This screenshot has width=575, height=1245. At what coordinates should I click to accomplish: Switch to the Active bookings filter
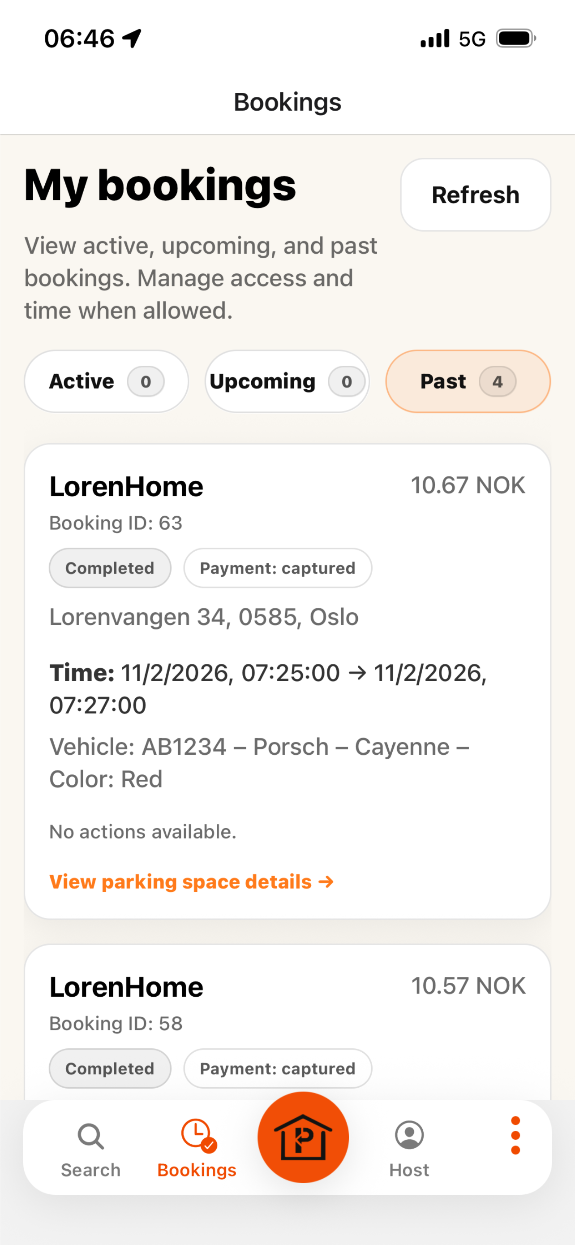[x=106, y=381]
